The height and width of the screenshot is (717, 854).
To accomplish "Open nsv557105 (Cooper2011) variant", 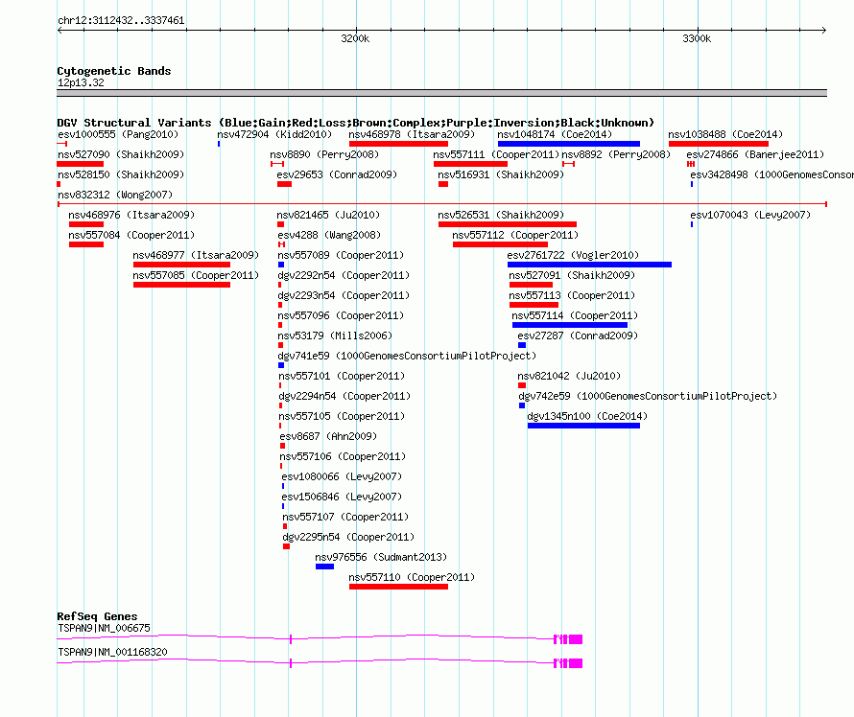I will click(342, 416).
